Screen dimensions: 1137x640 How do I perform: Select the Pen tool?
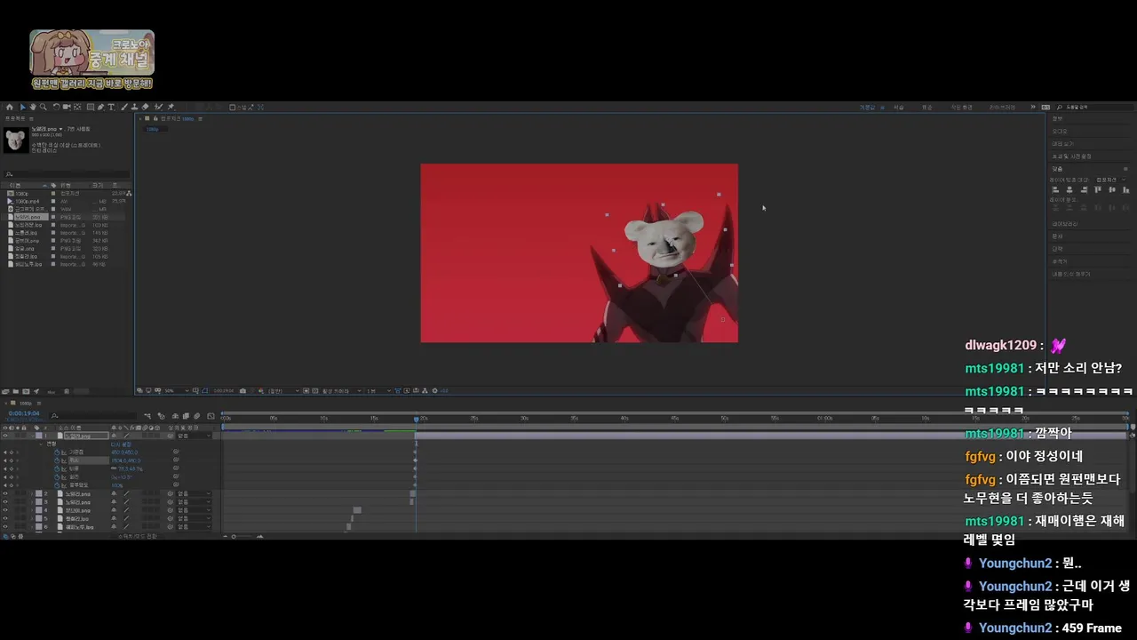[100, 107]
